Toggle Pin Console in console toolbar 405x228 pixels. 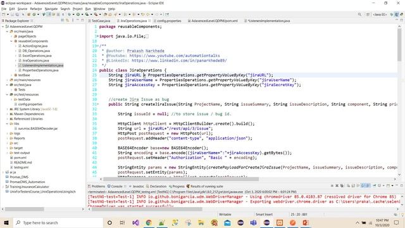click(x=374, y=186)
